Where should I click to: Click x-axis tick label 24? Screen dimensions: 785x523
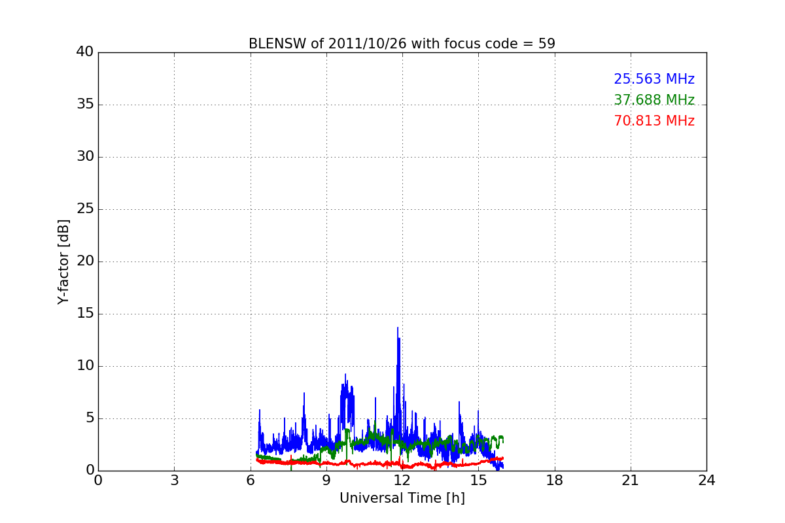pos(706,481)
